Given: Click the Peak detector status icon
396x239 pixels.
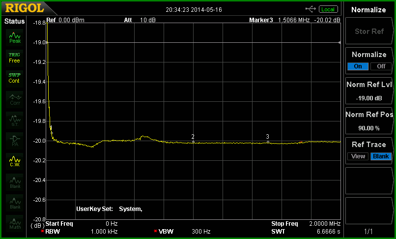Looking at the screenshot, I should pyautogui.click(x=15, y=37).
